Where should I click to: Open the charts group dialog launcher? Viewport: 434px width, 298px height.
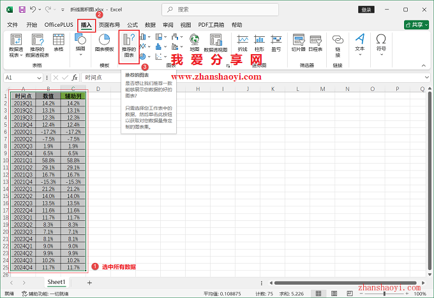point(228,66)
